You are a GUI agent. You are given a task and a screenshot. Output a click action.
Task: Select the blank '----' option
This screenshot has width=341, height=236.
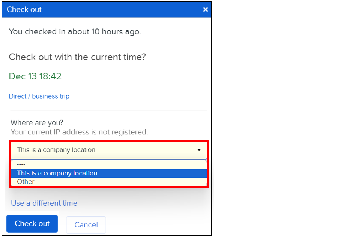21,164
